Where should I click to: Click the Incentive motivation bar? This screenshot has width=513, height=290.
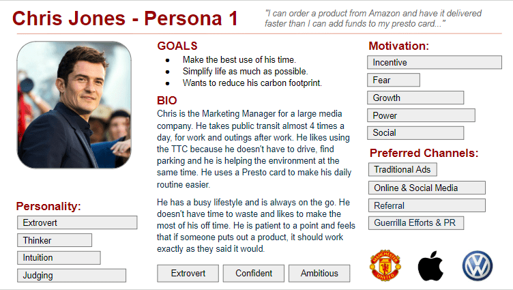pos(434,63)
